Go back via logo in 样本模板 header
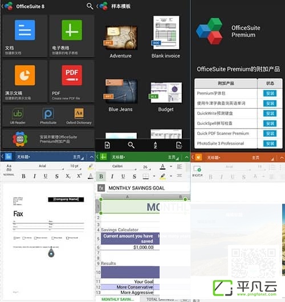Image resolution: width=285 pixels, height=302 pixels. (x=103, y=6)
